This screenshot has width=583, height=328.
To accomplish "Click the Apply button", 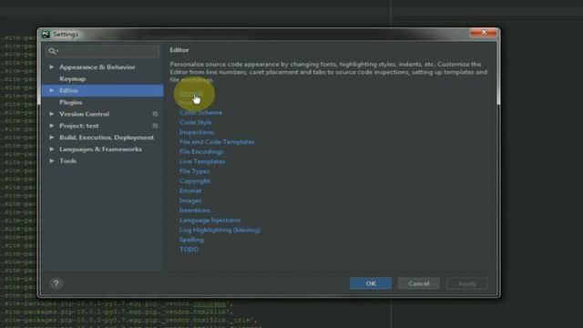I will (467, 283).
